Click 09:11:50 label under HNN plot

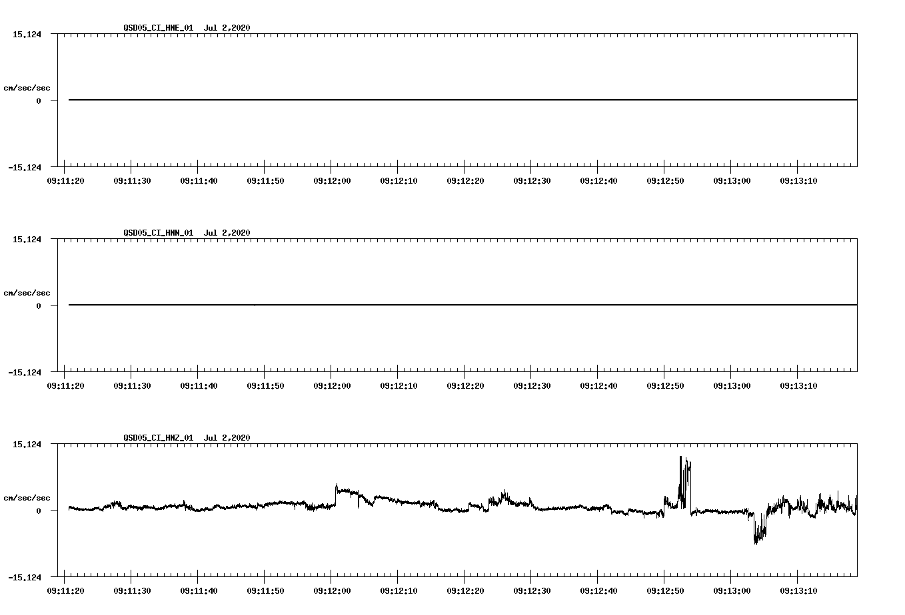pyautogui.click(x=265, y=386)
